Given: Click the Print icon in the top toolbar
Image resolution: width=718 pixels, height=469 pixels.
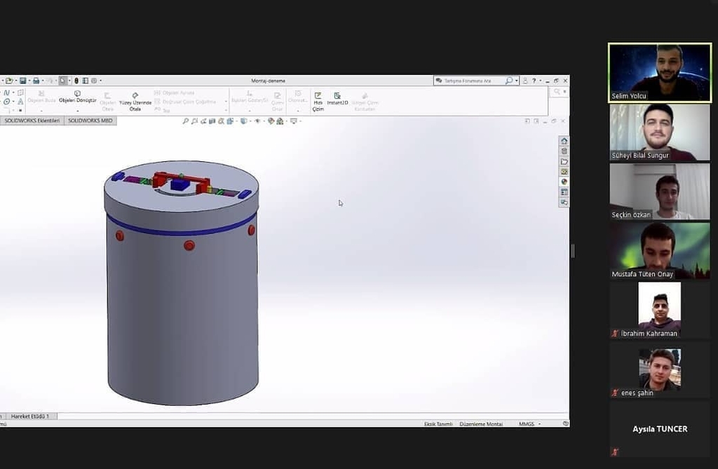Looking at the screenshot, I should [36, 81].
